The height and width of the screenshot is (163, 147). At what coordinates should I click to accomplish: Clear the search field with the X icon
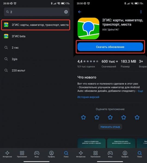pos(66,12)
